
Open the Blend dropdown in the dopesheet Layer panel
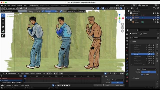[x=117, y=80]
